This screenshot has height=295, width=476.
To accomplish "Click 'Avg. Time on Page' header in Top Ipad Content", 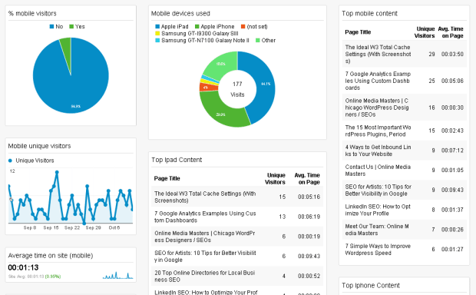I will [307, 179].
